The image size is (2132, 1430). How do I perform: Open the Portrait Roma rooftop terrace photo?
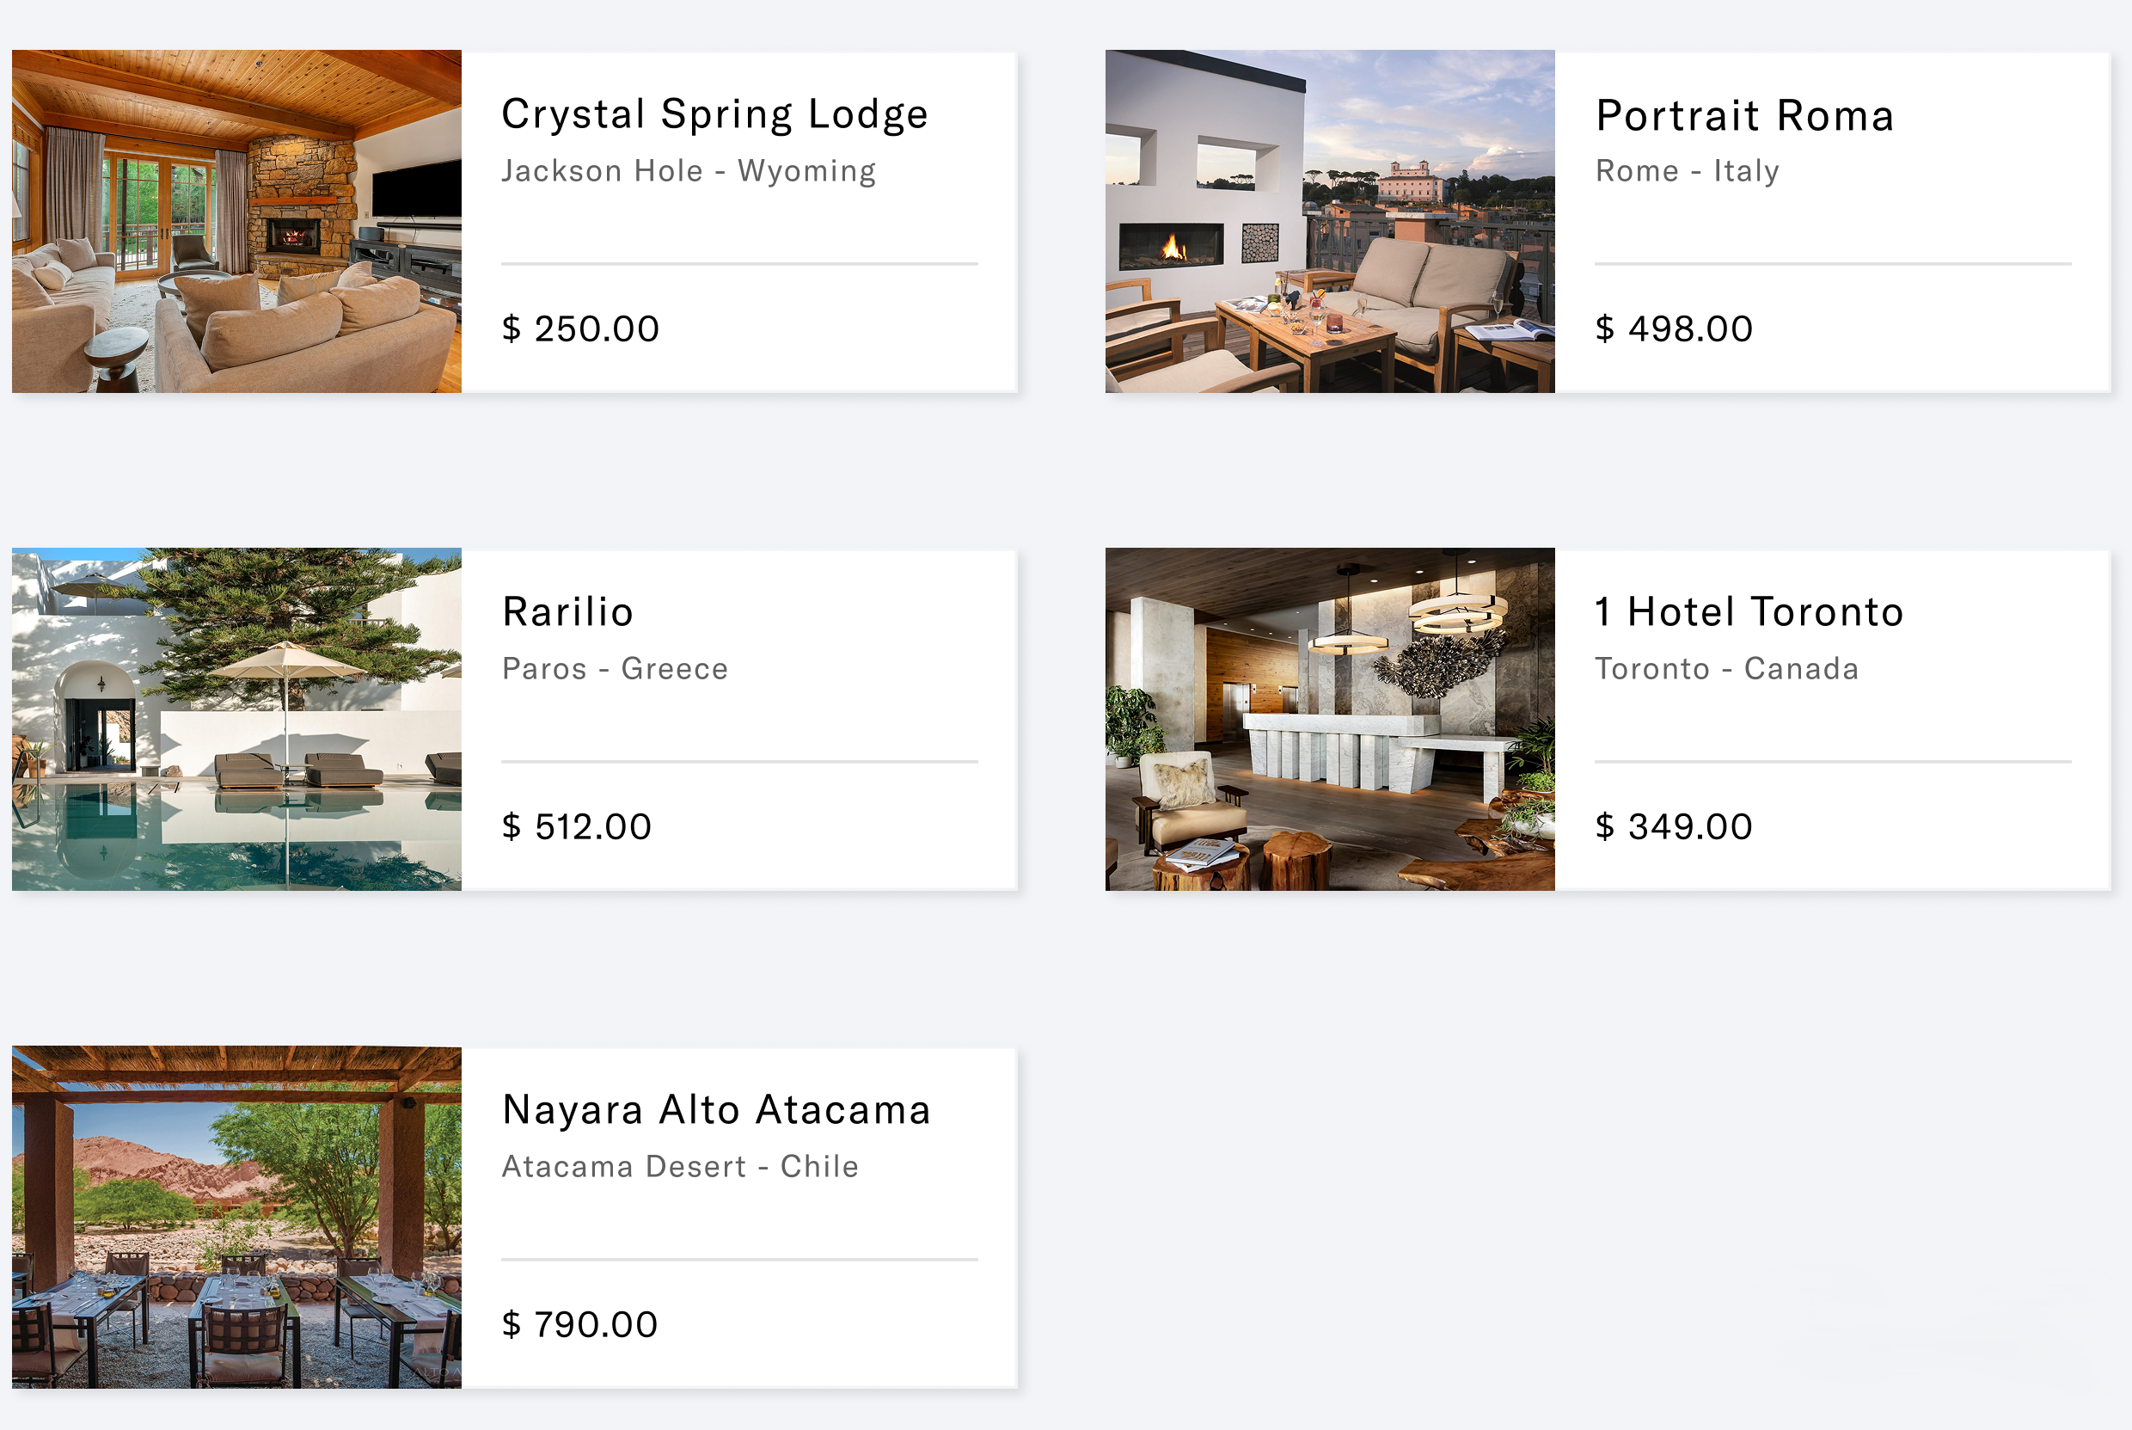pyautogui.click(x=1330, y=222)
